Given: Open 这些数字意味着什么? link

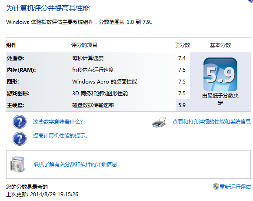Looking at the screenshot, I should coord(58,121).
